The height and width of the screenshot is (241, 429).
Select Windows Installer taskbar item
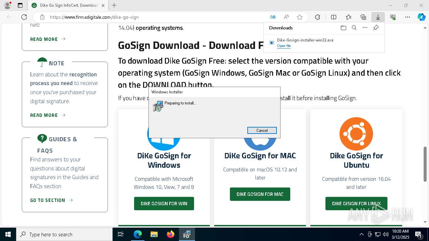pos(187,234)
